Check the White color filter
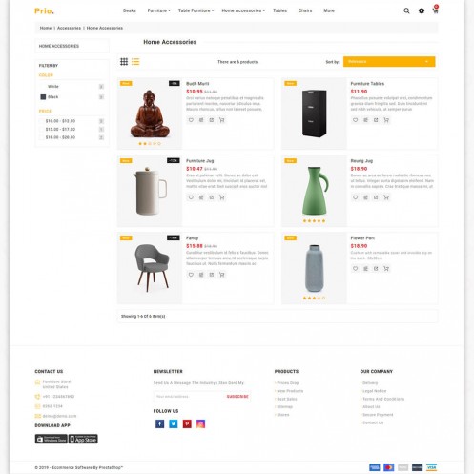This screenshot has width=474, height=474. pos(43,87)
